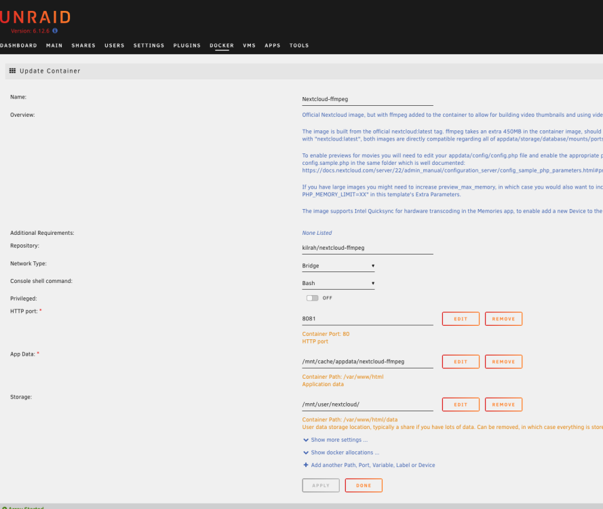603x509 pixels.
Task: Remove the App Data path
Action: point(503,362)
